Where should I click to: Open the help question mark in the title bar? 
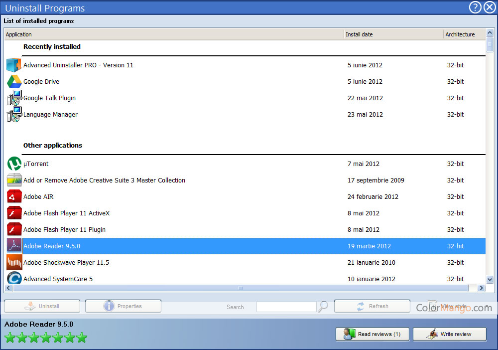click(x=475, y=7)
